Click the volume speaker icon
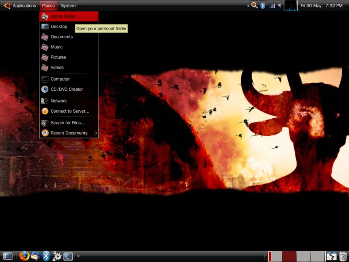 [x=279, y=6]
